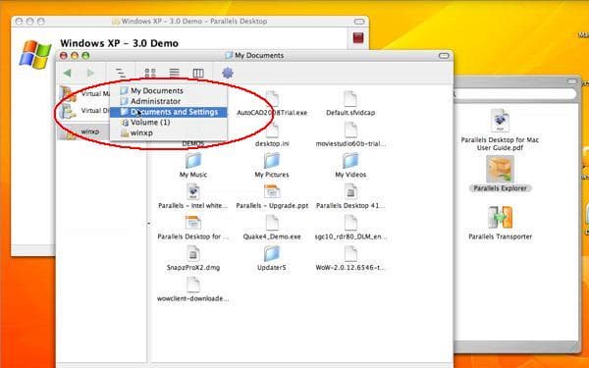589x368 pixels.
Task: Click the DEMOS item label
Action: pos(193,144)
